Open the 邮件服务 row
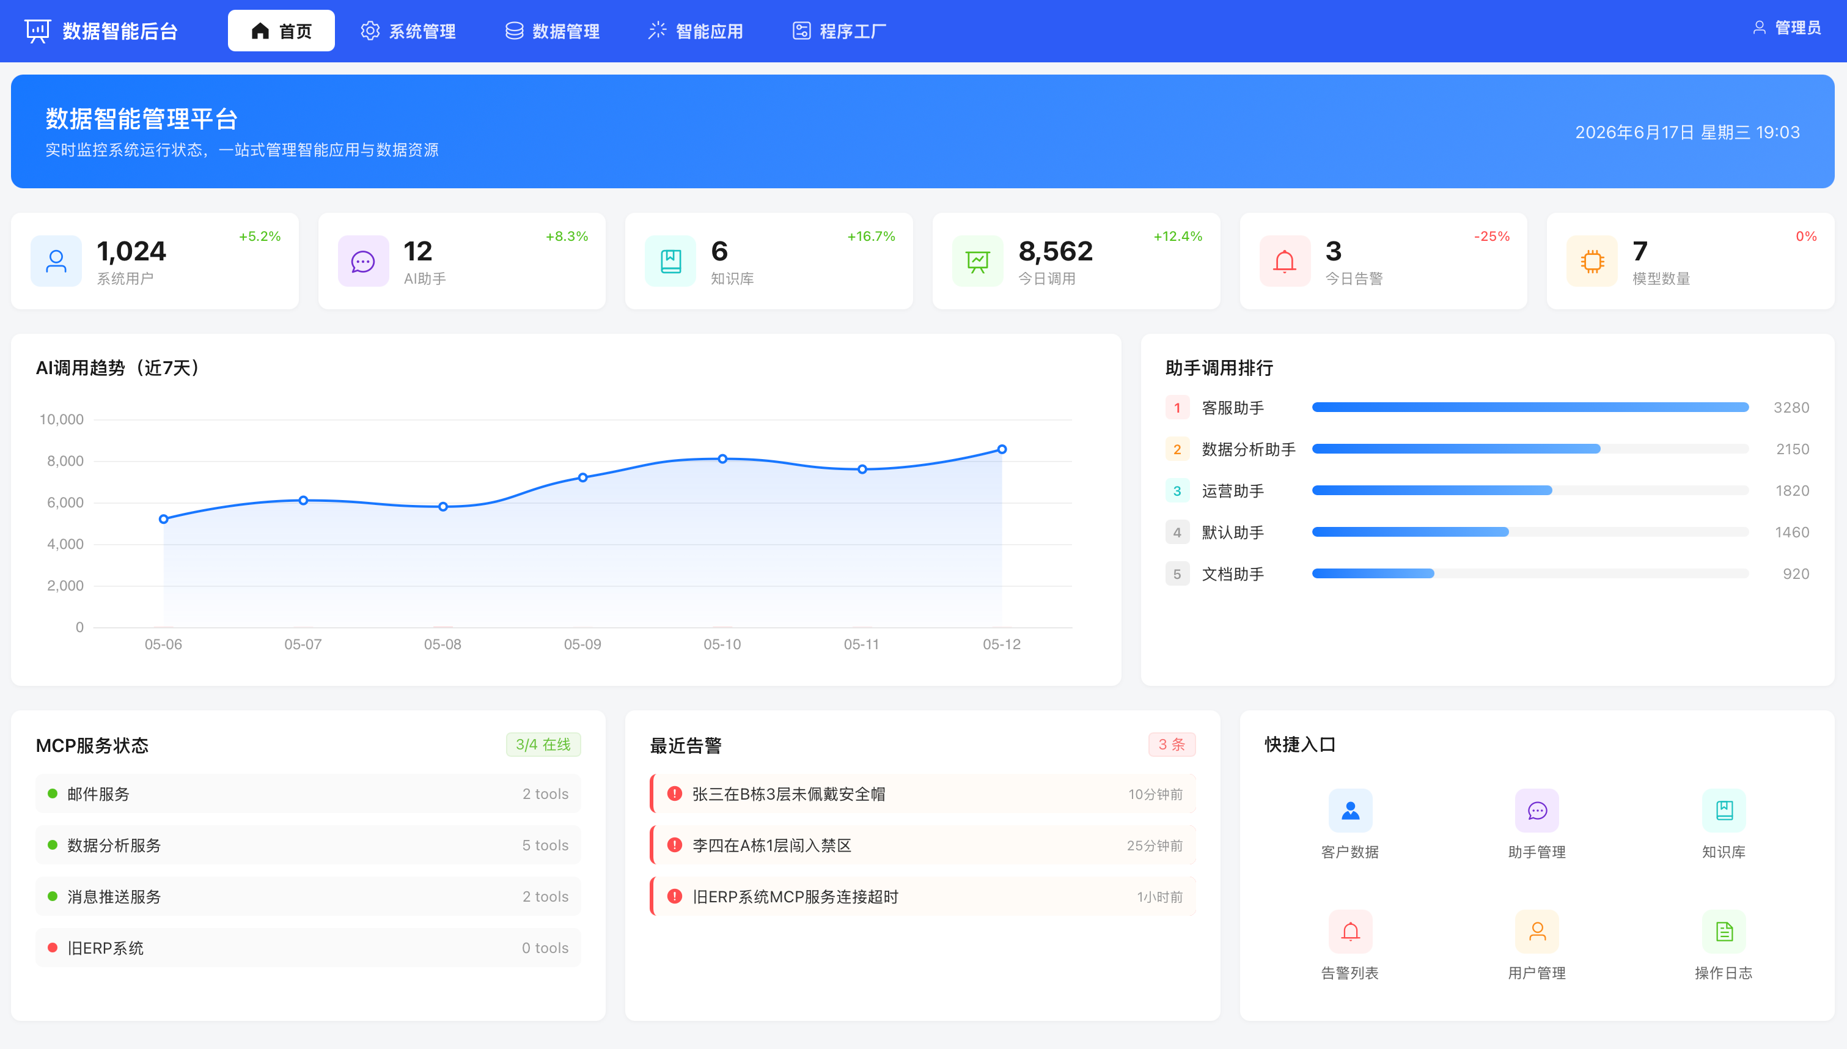 pos(308,793)
